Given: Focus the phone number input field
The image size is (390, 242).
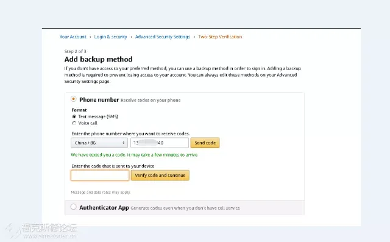Looking at the screenshot, I should pyautogui.click(x=160, y=143).
